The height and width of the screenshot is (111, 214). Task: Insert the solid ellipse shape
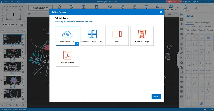click(x=188, y=51)
